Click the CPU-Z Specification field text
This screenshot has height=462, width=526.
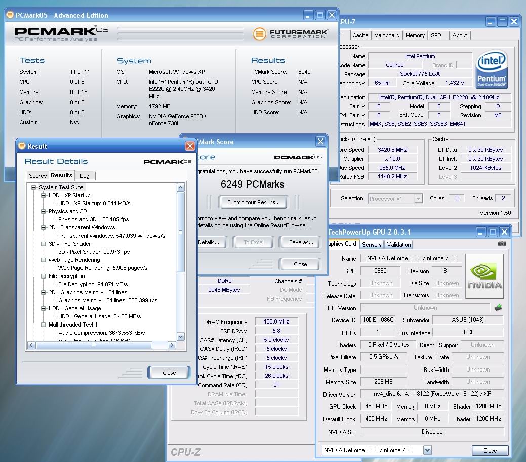click(439, 97)
